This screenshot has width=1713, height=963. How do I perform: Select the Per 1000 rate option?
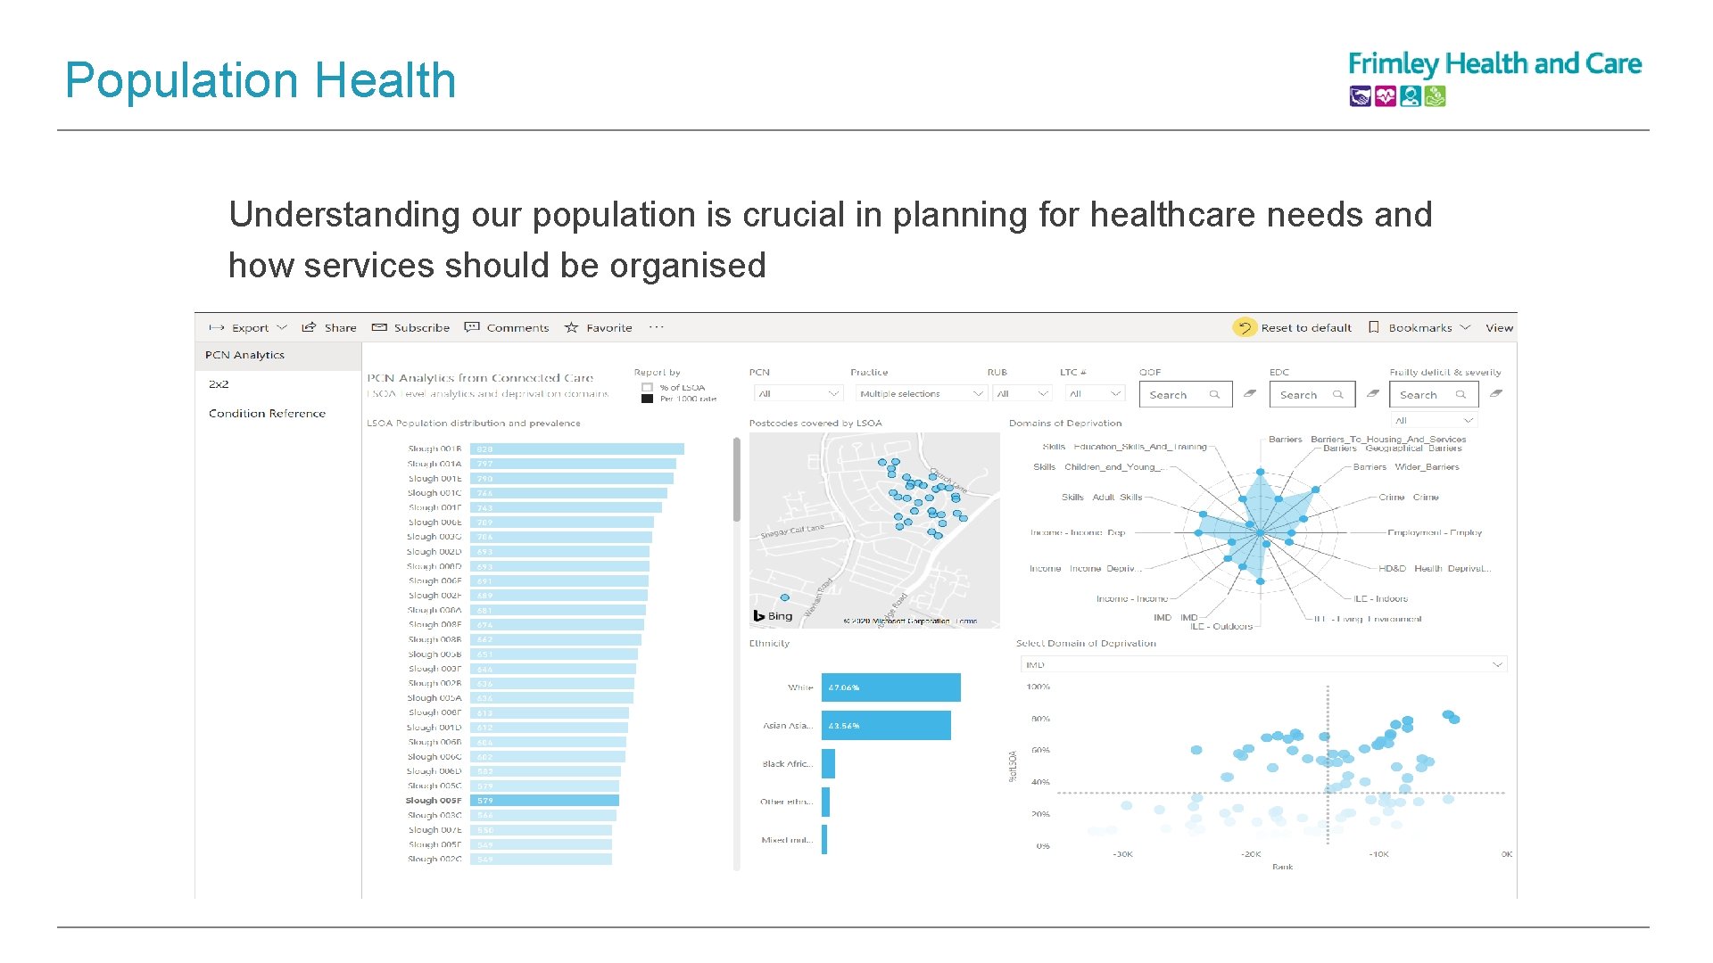[x=646, y=399]
